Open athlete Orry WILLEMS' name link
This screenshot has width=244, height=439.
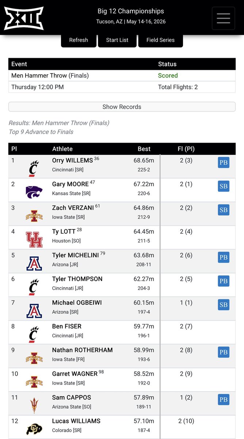click(x=72, y=160)
